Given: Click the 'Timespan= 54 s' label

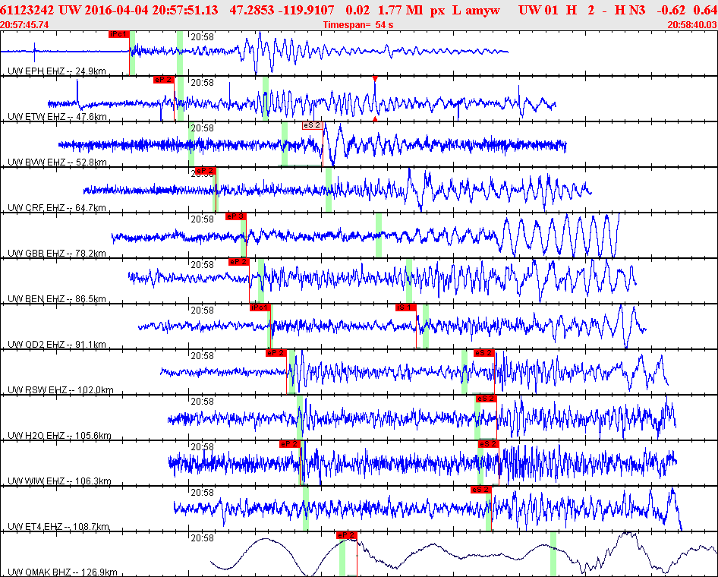Looking at the screenshot, I should tap(358, 25).
